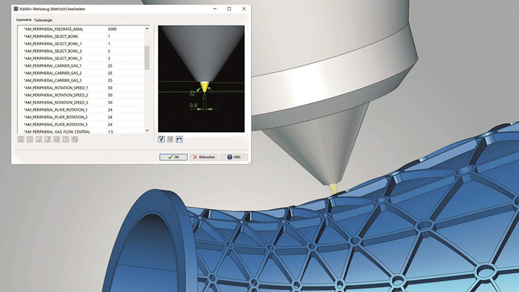Viewport: 519px width, 292px height.
Task: Click the wrench icon below the parameter list
Action: coord(75,139)
